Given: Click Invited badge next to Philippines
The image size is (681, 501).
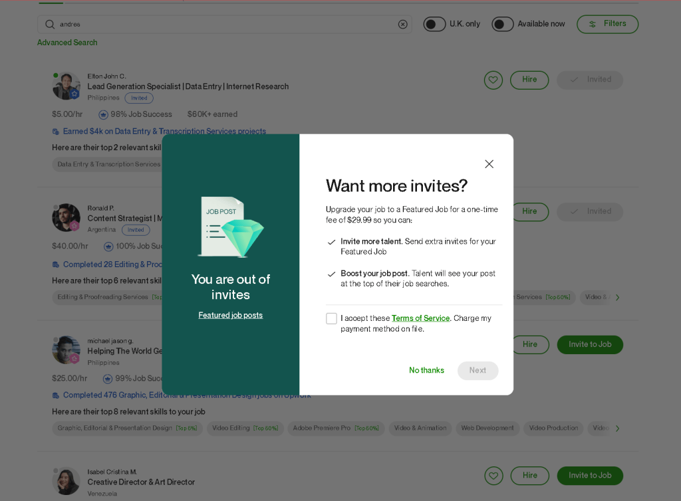Looking at the screenshot, I should 139,98.
